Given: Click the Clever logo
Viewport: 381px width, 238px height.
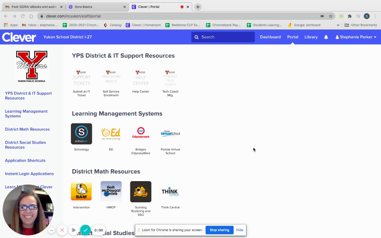Looking at the screenshot, I should tap(19, 37).
